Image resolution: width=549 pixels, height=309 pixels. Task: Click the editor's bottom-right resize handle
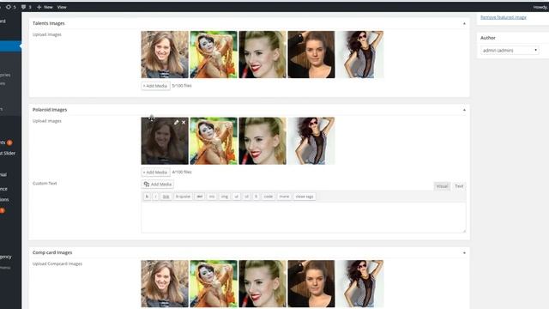pyautogui.click(x=464, y=231)
